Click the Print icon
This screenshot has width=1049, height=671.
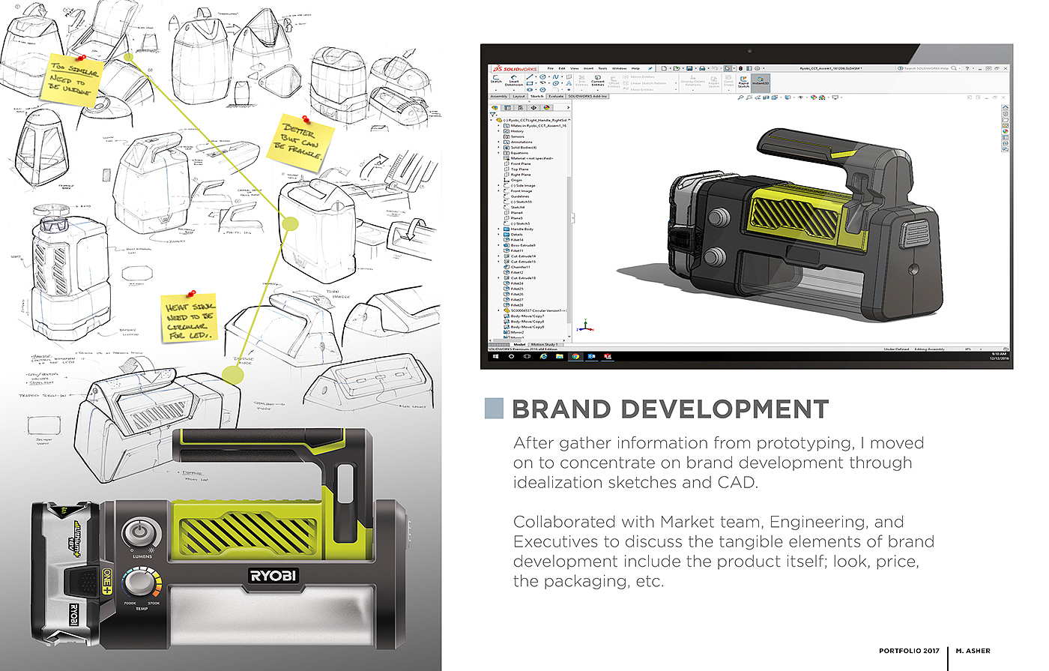(701, 68)
